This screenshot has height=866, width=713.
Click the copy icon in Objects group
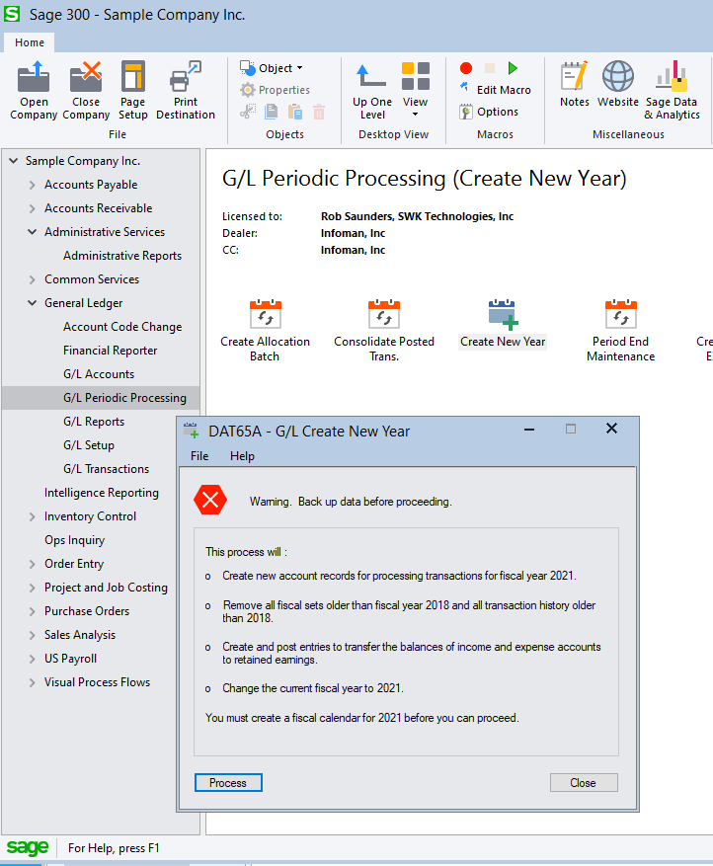tap(272, 112)
